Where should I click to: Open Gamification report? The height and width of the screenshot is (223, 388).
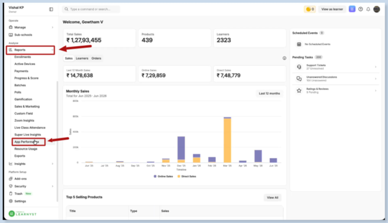point(23,100)
